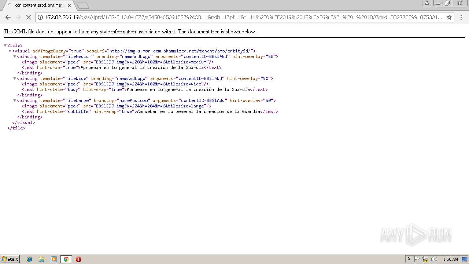Screen dimensions: 469x264
Task: Select the cdn.content.prod.cms.msn tab
Action: pos(39,5)
